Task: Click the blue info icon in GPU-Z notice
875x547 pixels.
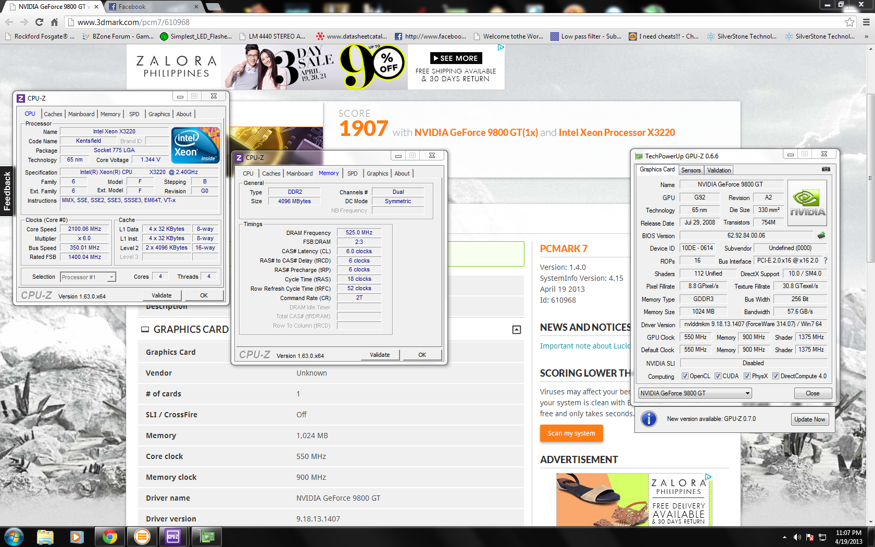Action: [x=648, y=419]
